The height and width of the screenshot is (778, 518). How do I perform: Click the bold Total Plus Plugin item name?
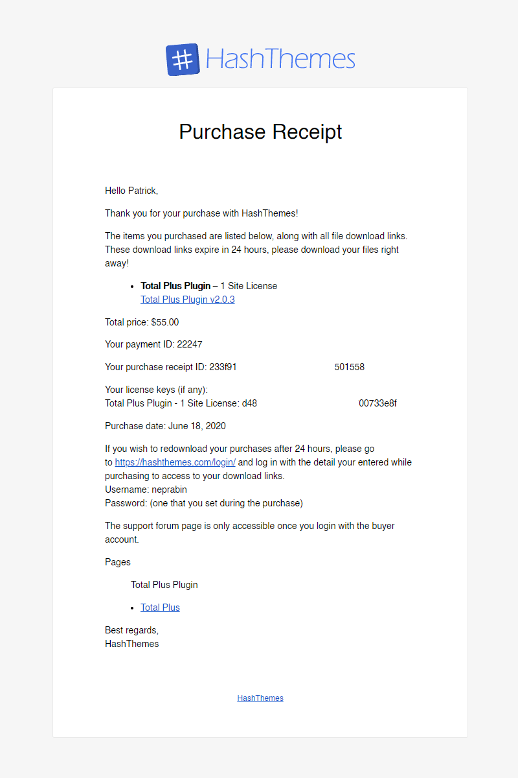click(175, 286)
